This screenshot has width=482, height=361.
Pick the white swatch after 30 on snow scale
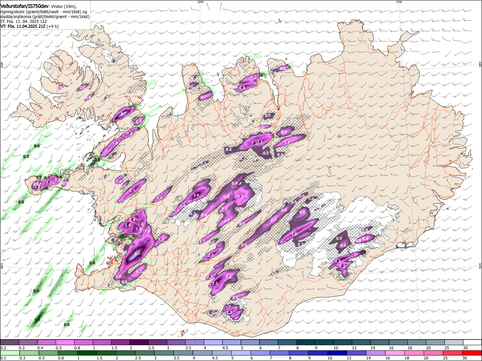click(x=471, y=342)
